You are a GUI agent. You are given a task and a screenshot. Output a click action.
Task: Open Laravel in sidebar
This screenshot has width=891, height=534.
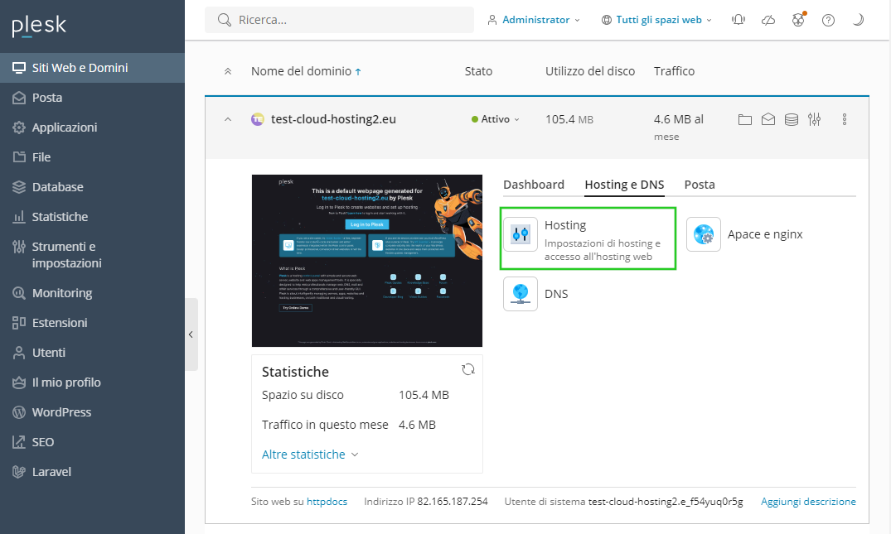click(92, 472)
